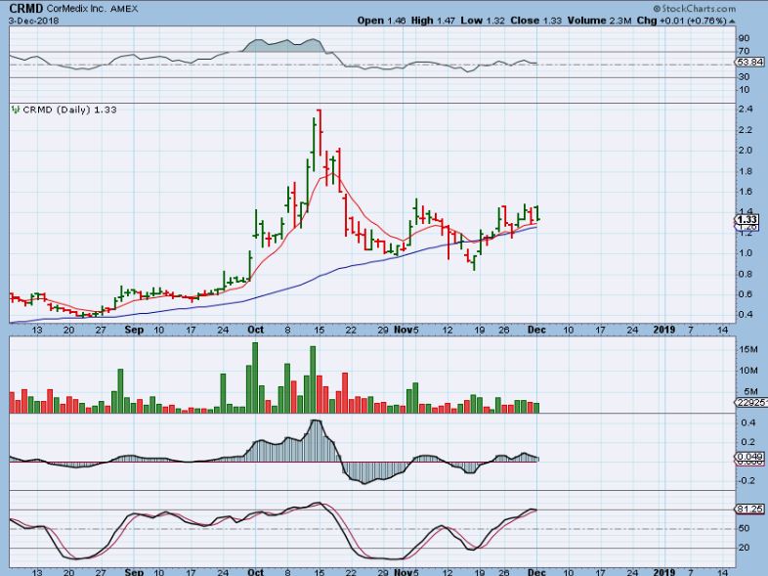
Task: Click the CRMD ticker symbol heading
Action: pyautogui.click(x=26, y=8)
